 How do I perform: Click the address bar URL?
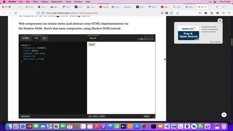tap(72, 13)
